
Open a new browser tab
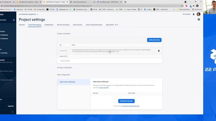(x=125, y=2)
